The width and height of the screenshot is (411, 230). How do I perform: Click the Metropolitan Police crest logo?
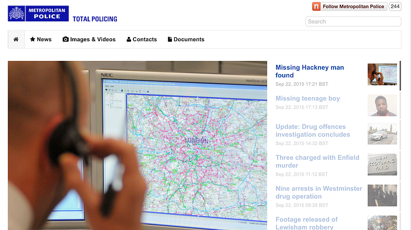(17, 14)
